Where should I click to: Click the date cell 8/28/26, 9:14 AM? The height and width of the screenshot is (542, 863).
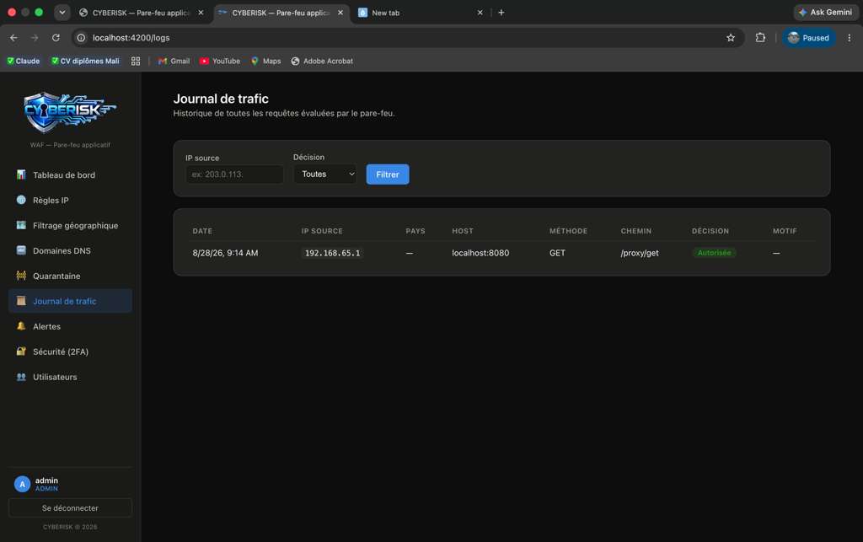225,253
